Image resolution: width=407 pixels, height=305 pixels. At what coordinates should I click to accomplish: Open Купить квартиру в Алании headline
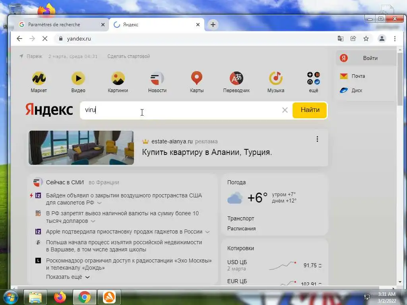click(x=207, y=152)
